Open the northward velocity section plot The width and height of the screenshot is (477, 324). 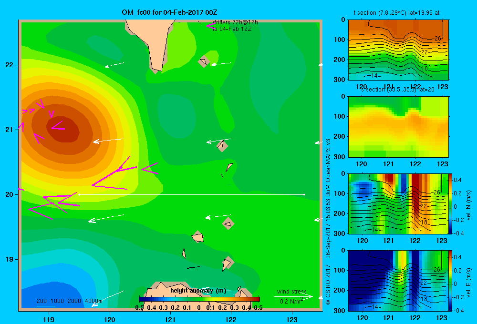pos(398,203)
